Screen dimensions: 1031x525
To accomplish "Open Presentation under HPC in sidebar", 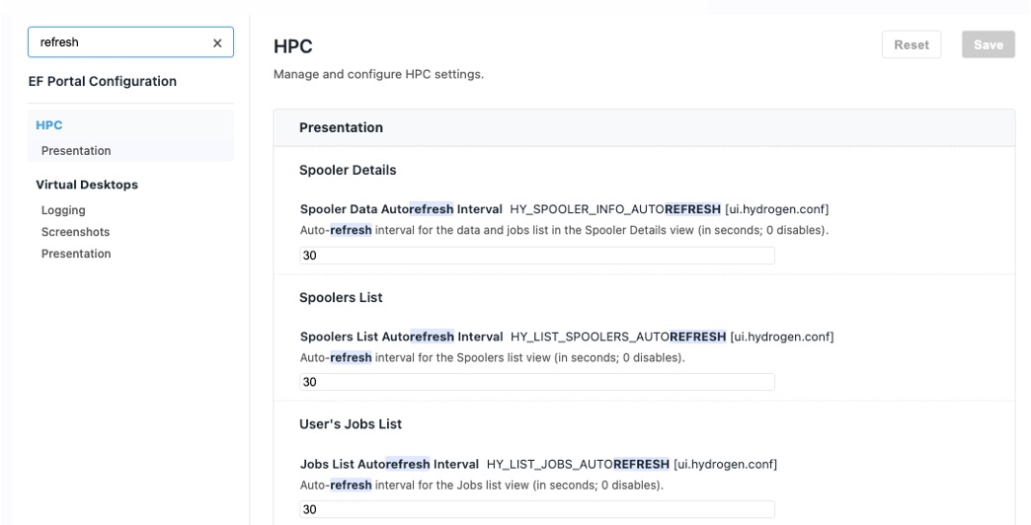I will click(x=76, y=151).
